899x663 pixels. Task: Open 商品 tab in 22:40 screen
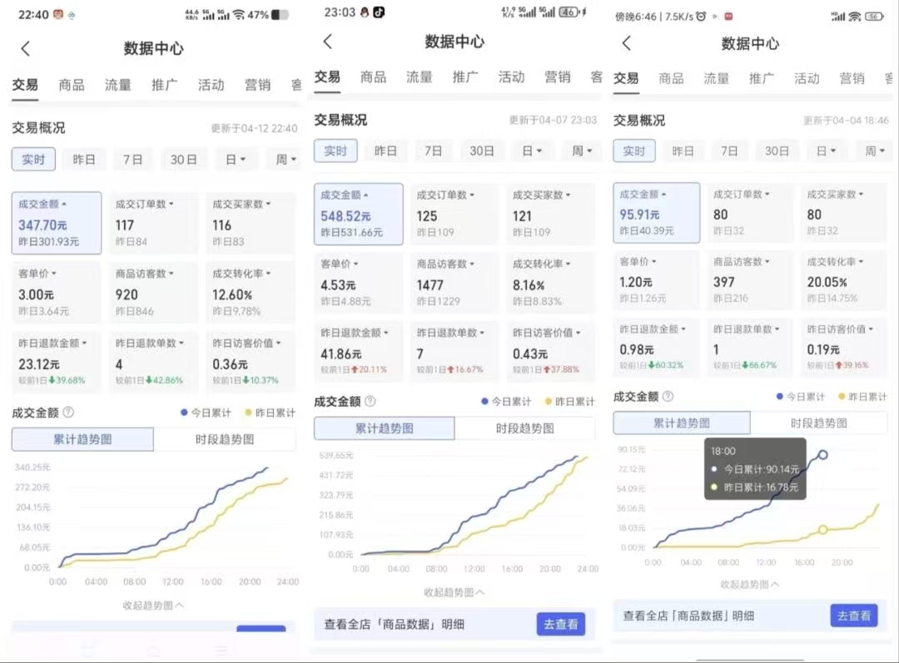(x=72, y=86)
